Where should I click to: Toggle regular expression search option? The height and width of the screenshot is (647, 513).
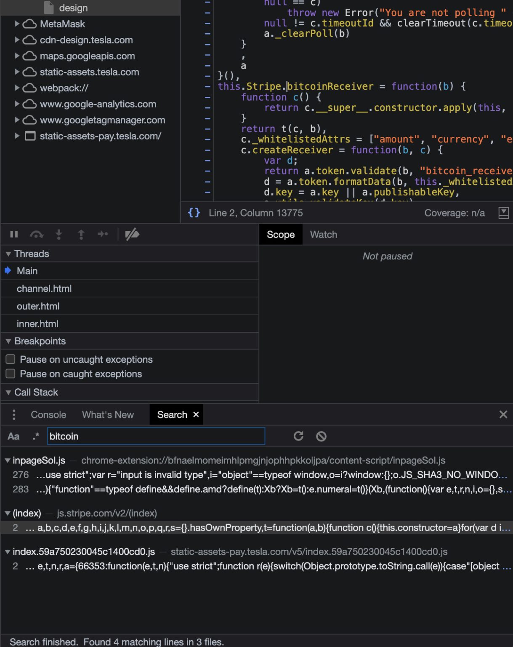36,436
